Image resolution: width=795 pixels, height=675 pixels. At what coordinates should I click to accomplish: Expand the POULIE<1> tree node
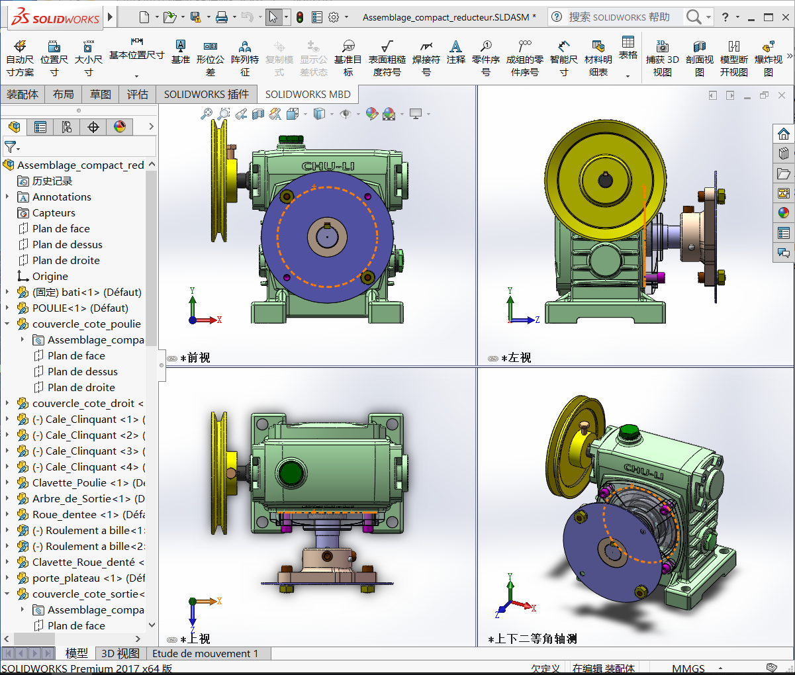[x=7, y=308]
